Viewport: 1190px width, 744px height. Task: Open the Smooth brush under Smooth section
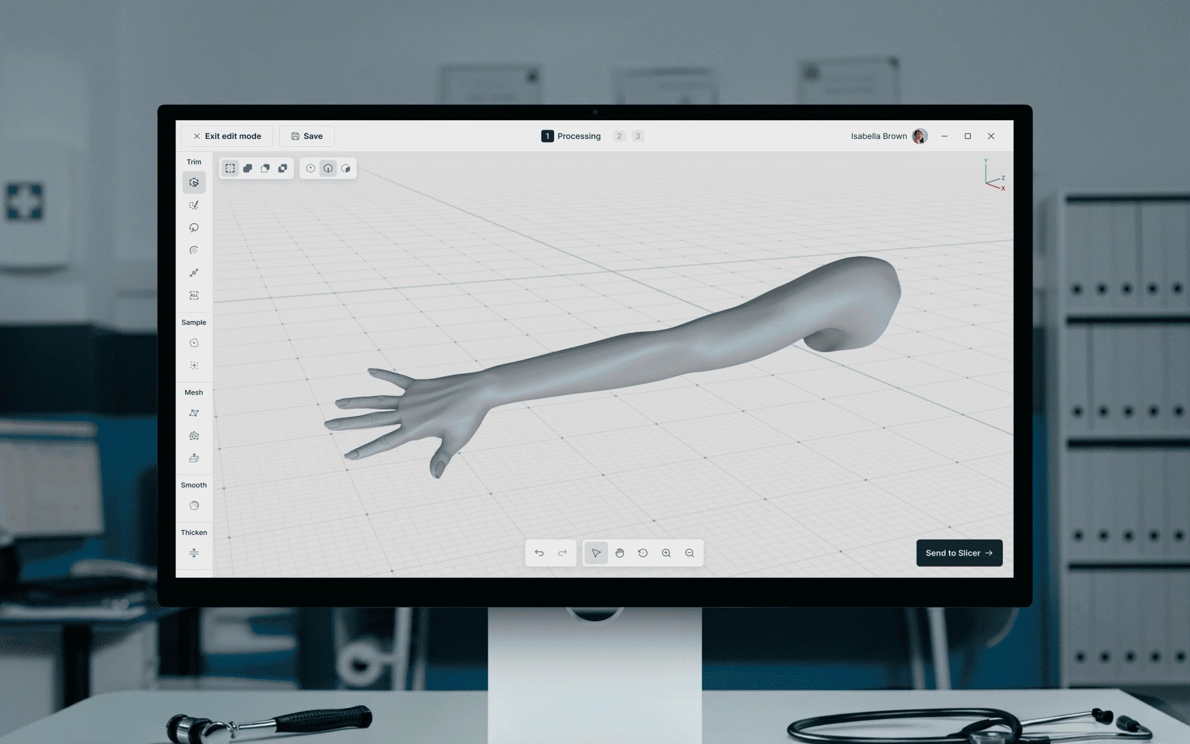pyautogui.click(x=194, y=505)
